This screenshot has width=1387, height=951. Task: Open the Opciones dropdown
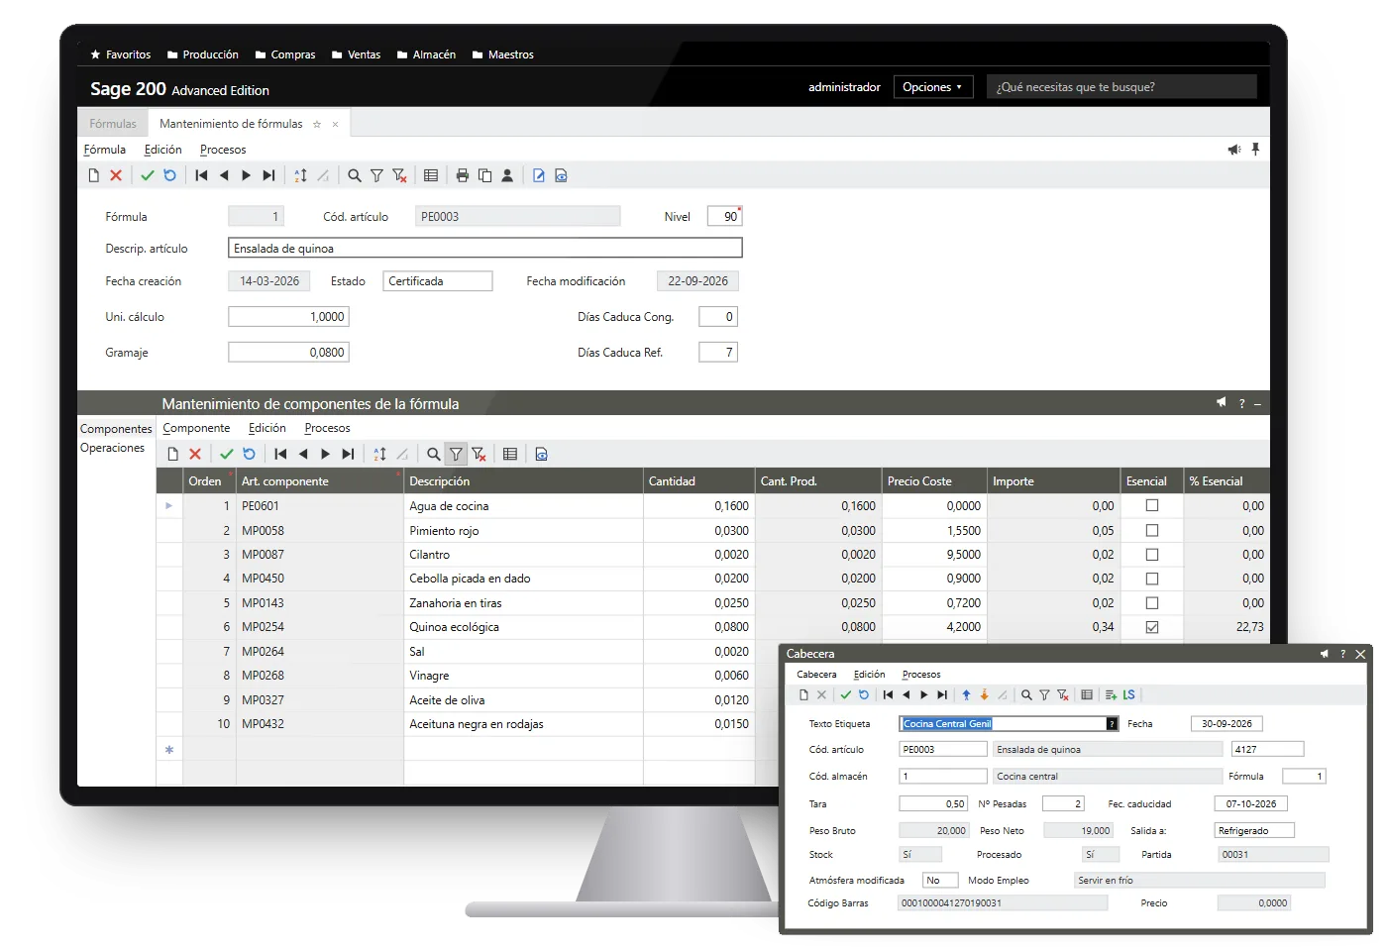pyautogui.click(x=932, y=87)
